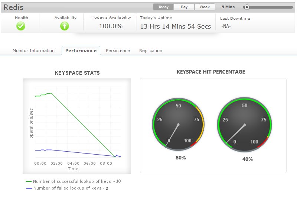
Task: Click the 5 Mins interval label
Action: coord(228,7)
